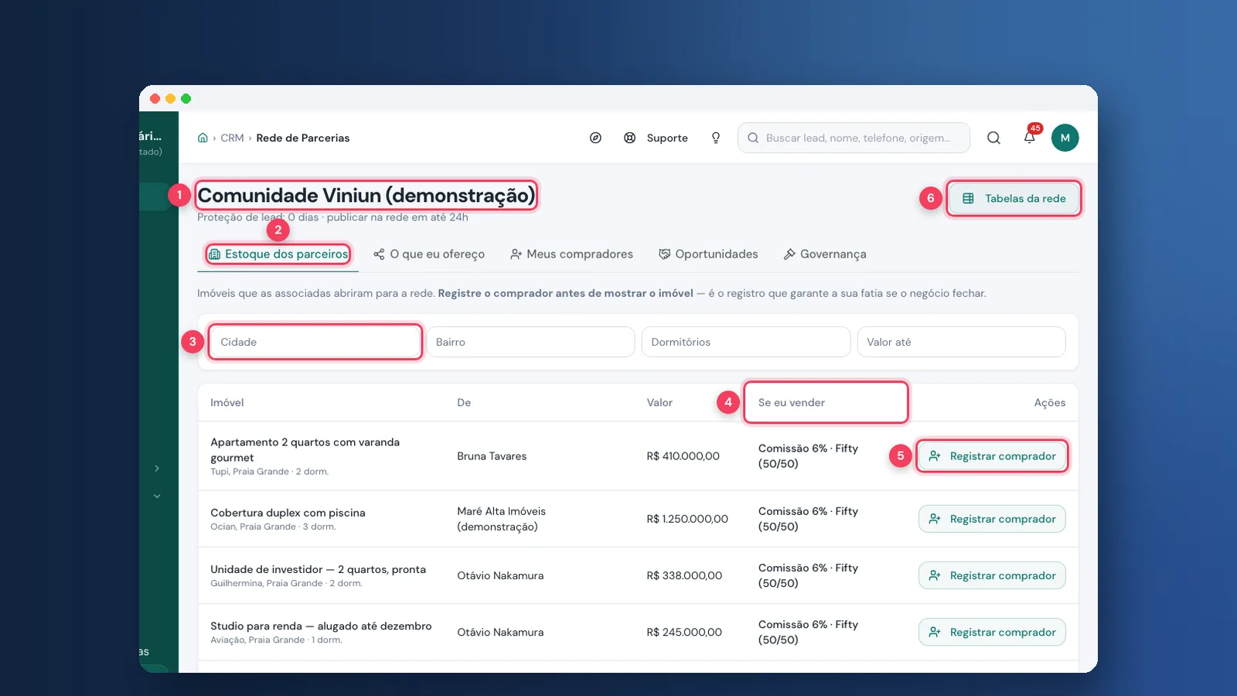The width and height of the screenshot is (1237, 696).
Task: Select the R$ 1.250.000,00 price cell
Action: pos(687,519)
